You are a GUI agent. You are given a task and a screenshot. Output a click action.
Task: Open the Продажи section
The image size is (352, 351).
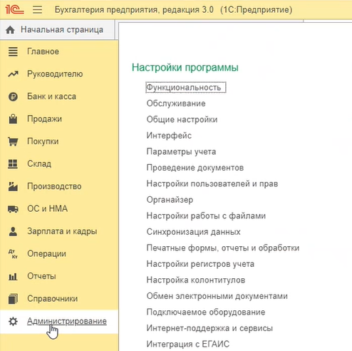click(x=44, y=119)
